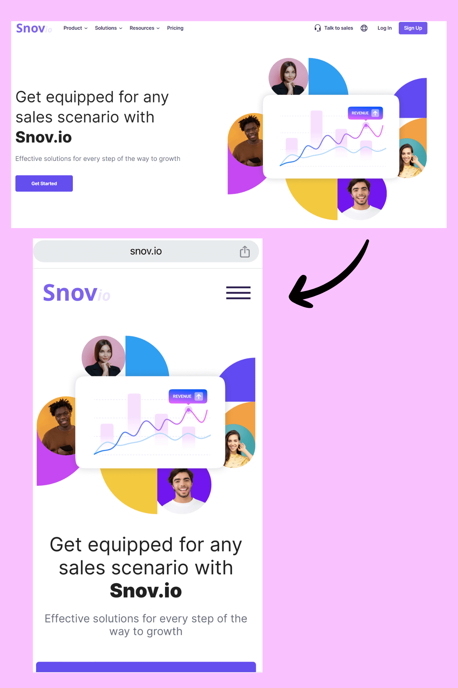458x688 pixels.
Task: Open the language globe icon
Action: click(x=364, y=28)
